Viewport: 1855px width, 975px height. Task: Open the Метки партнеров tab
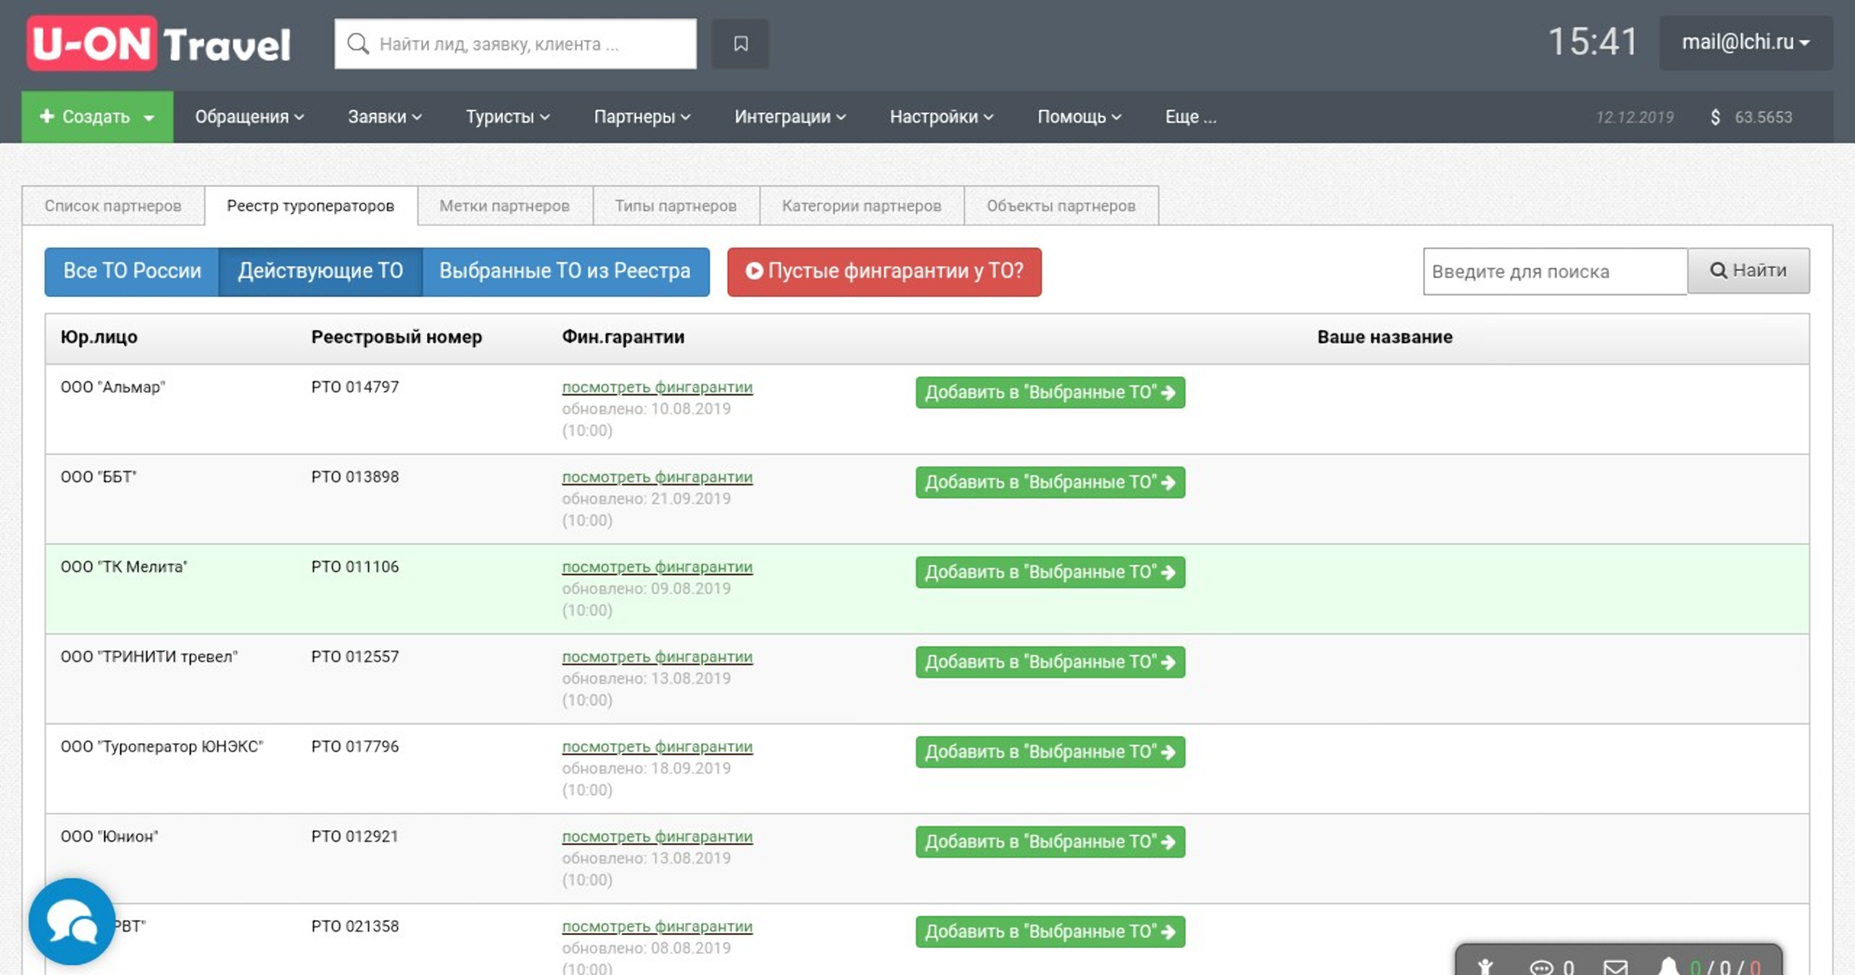tap(505, 206)
